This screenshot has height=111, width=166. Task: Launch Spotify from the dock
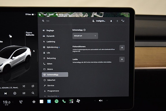click(57, 101)
